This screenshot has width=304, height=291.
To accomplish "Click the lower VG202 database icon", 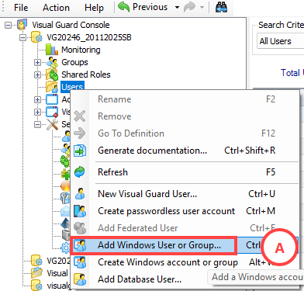I will (36, 261).
